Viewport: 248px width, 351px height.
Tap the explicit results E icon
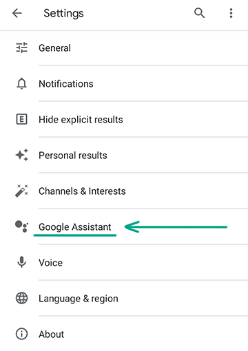point(21,119)
